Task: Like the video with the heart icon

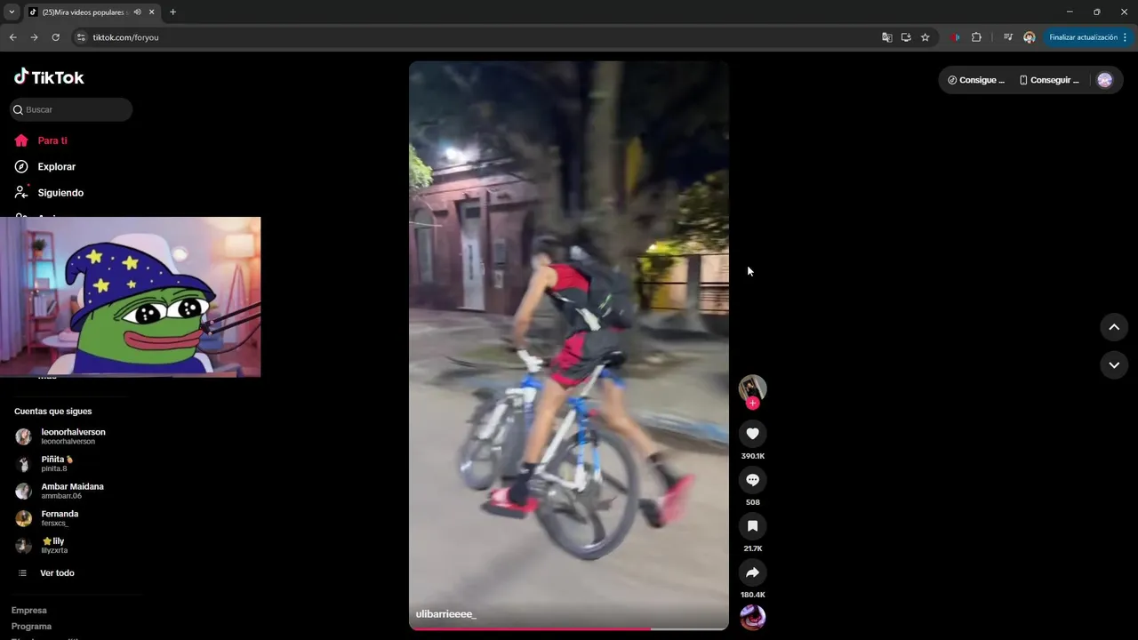Action: [752, 434]
